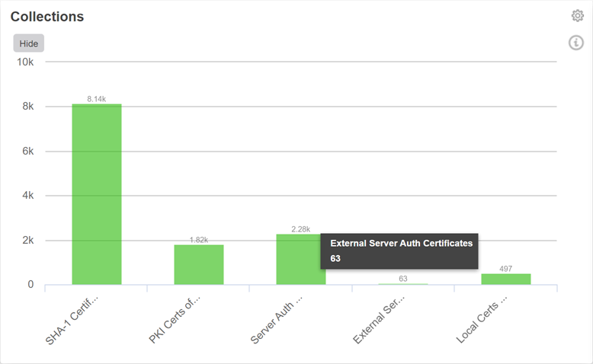The height and width of the screenshot is (364, 593).
Task: Click the Server Auth ... axis label
Action: (x=277, y=320)
